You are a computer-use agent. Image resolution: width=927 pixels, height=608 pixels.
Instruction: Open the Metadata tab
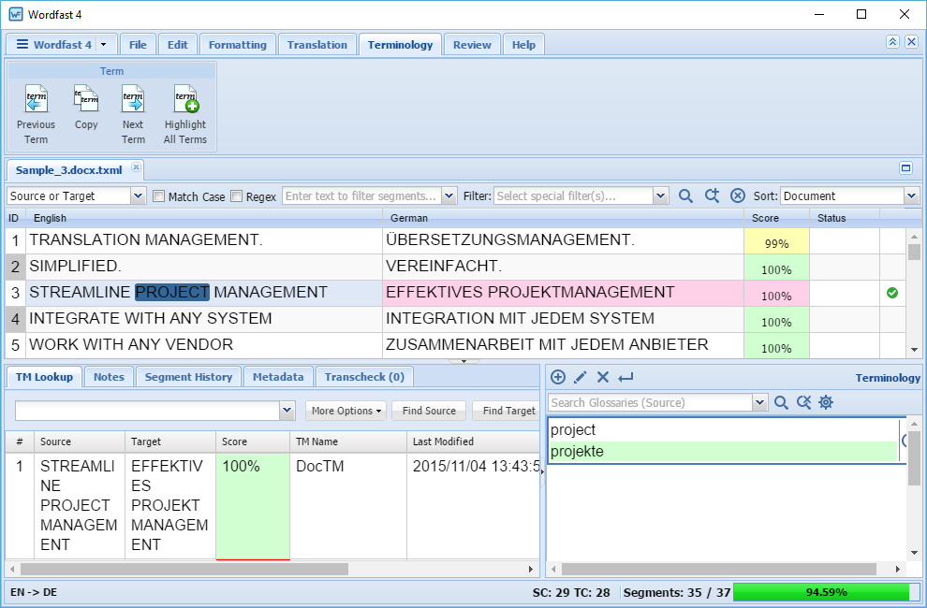pyautogui.click(x=278, y=377)
